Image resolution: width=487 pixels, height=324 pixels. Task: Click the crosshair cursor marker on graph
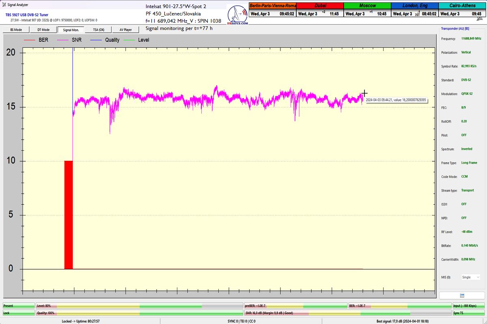point(364,94)
